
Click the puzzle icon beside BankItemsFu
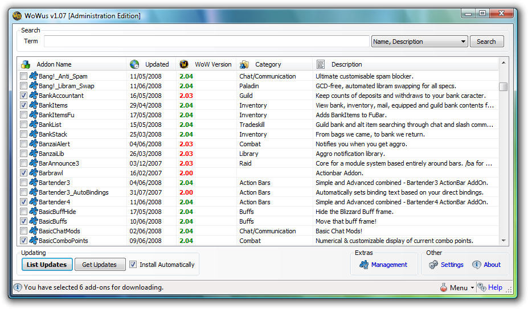[x=34, y=115]
